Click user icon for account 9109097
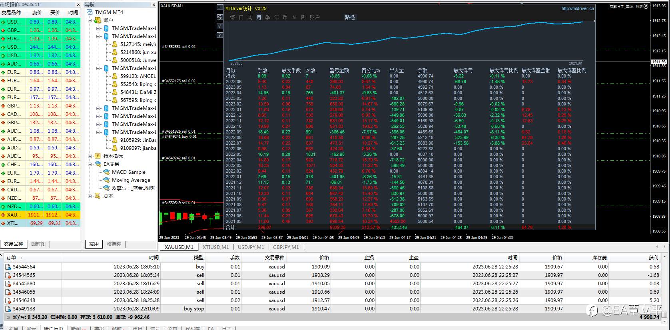This screenshot has height=330, width=670. pos(115,148)
